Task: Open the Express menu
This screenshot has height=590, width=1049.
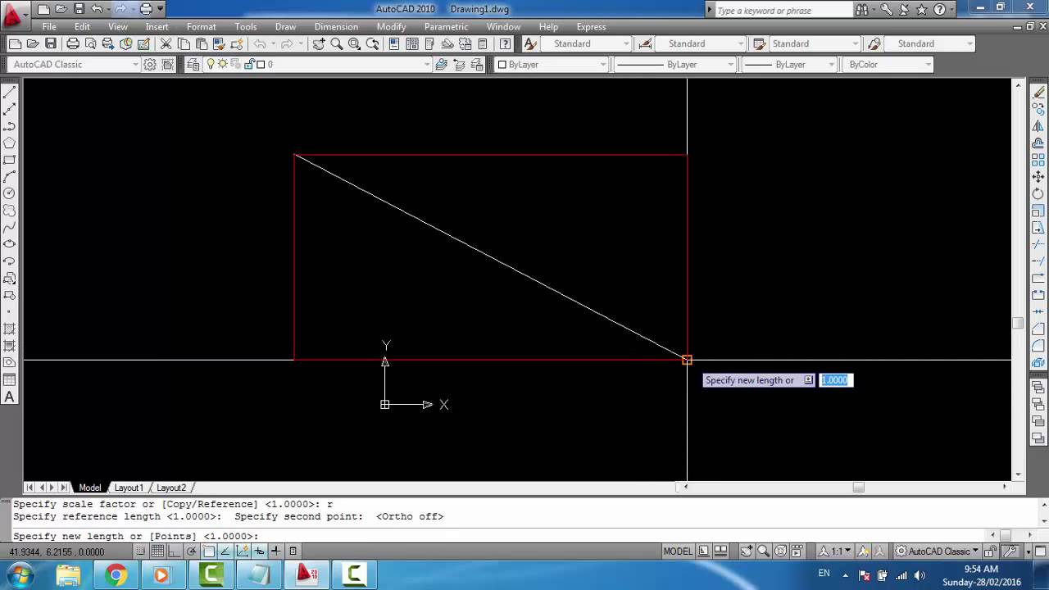Action: (x=591, y=27)
